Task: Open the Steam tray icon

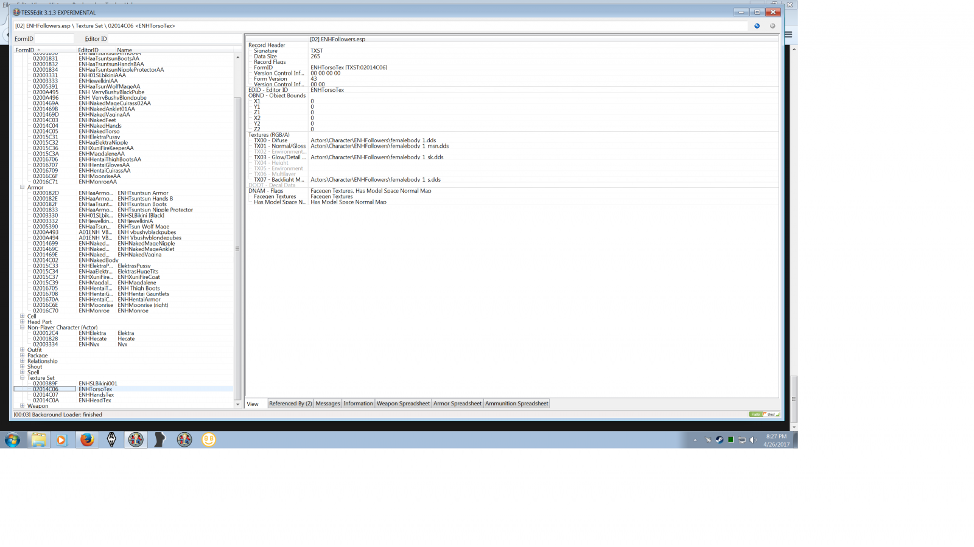Action: tap(719, 440)
